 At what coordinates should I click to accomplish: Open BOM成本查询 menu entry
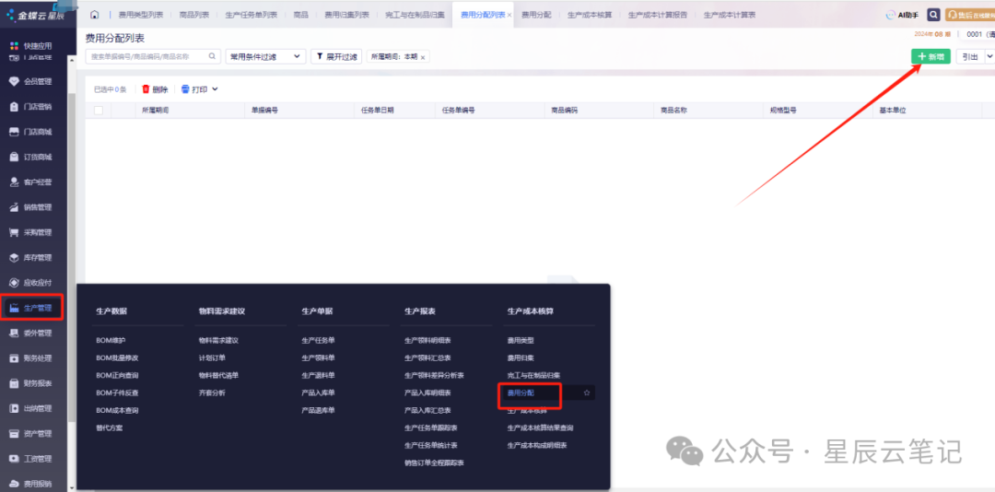tap(117, 410)
